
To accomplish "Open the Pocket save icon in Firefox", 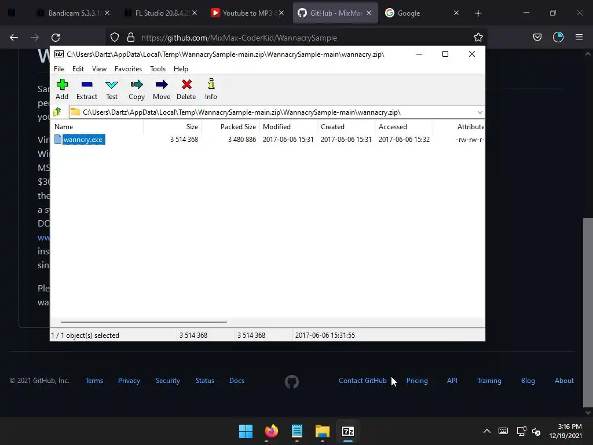I will 537,38.
